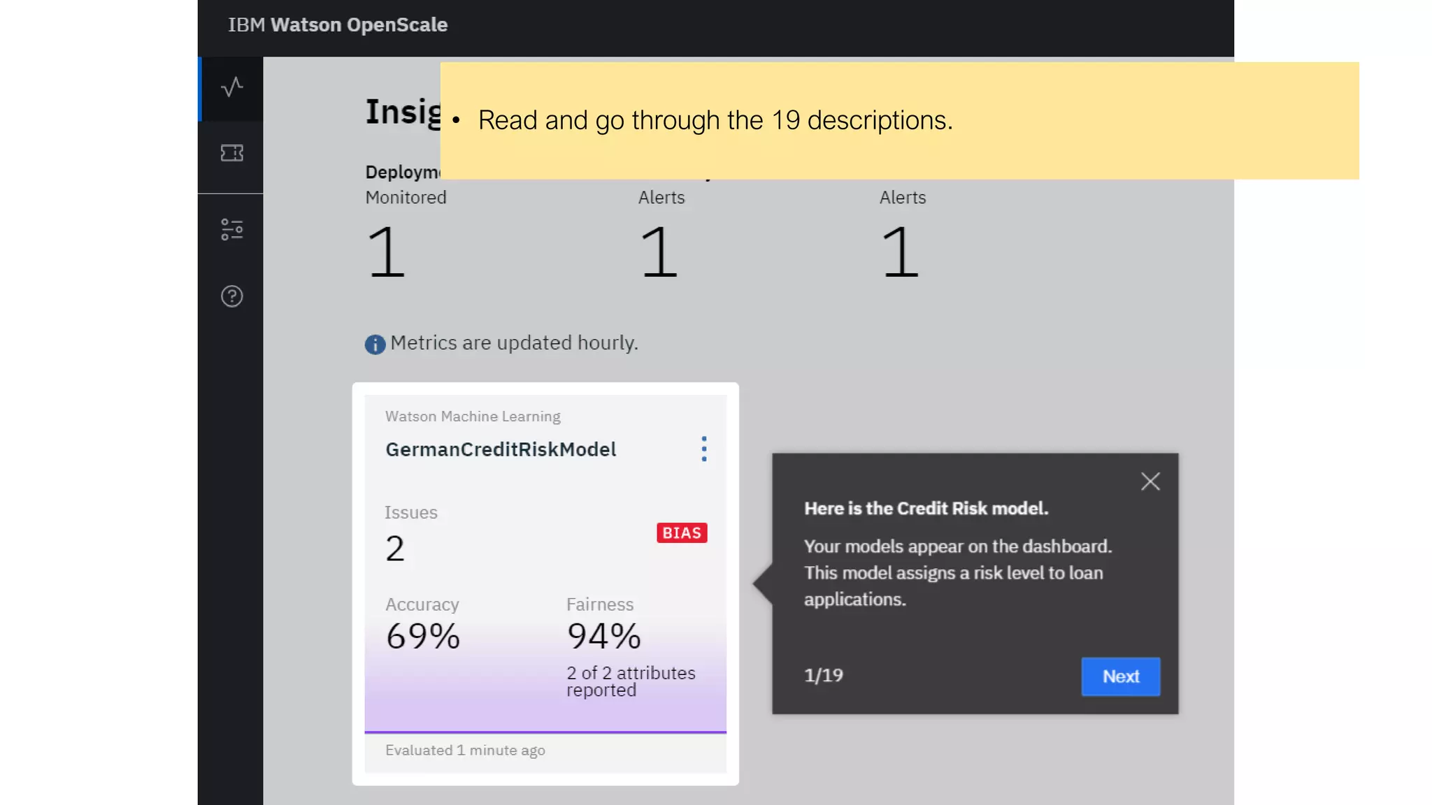
Task: Click the blue info icon beside Metrics
Action: [375, 345]
